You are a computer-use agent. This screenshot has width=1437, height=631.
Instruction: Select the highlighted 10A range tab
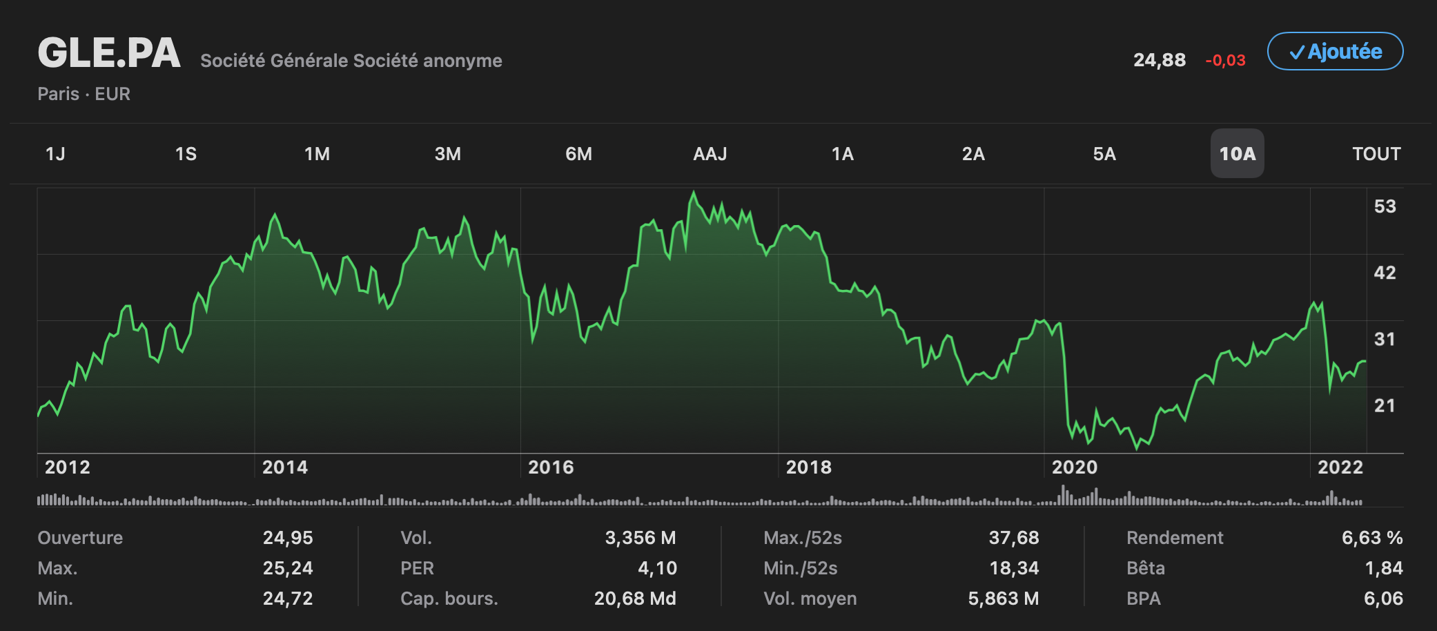coord(1238,154)
